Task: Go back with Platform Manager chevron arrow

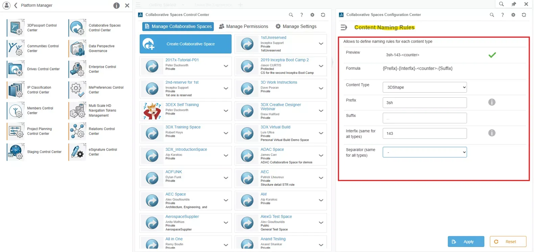Action: [x=16, y=5]
